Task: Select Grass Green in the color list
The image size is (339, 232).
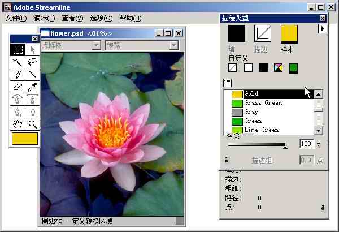Action: [x=269, y=103]
